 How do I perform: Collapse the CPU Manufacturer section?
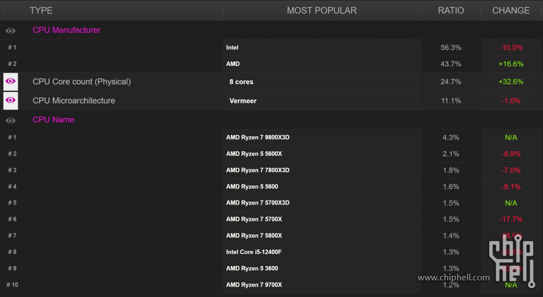click(66, 30)
